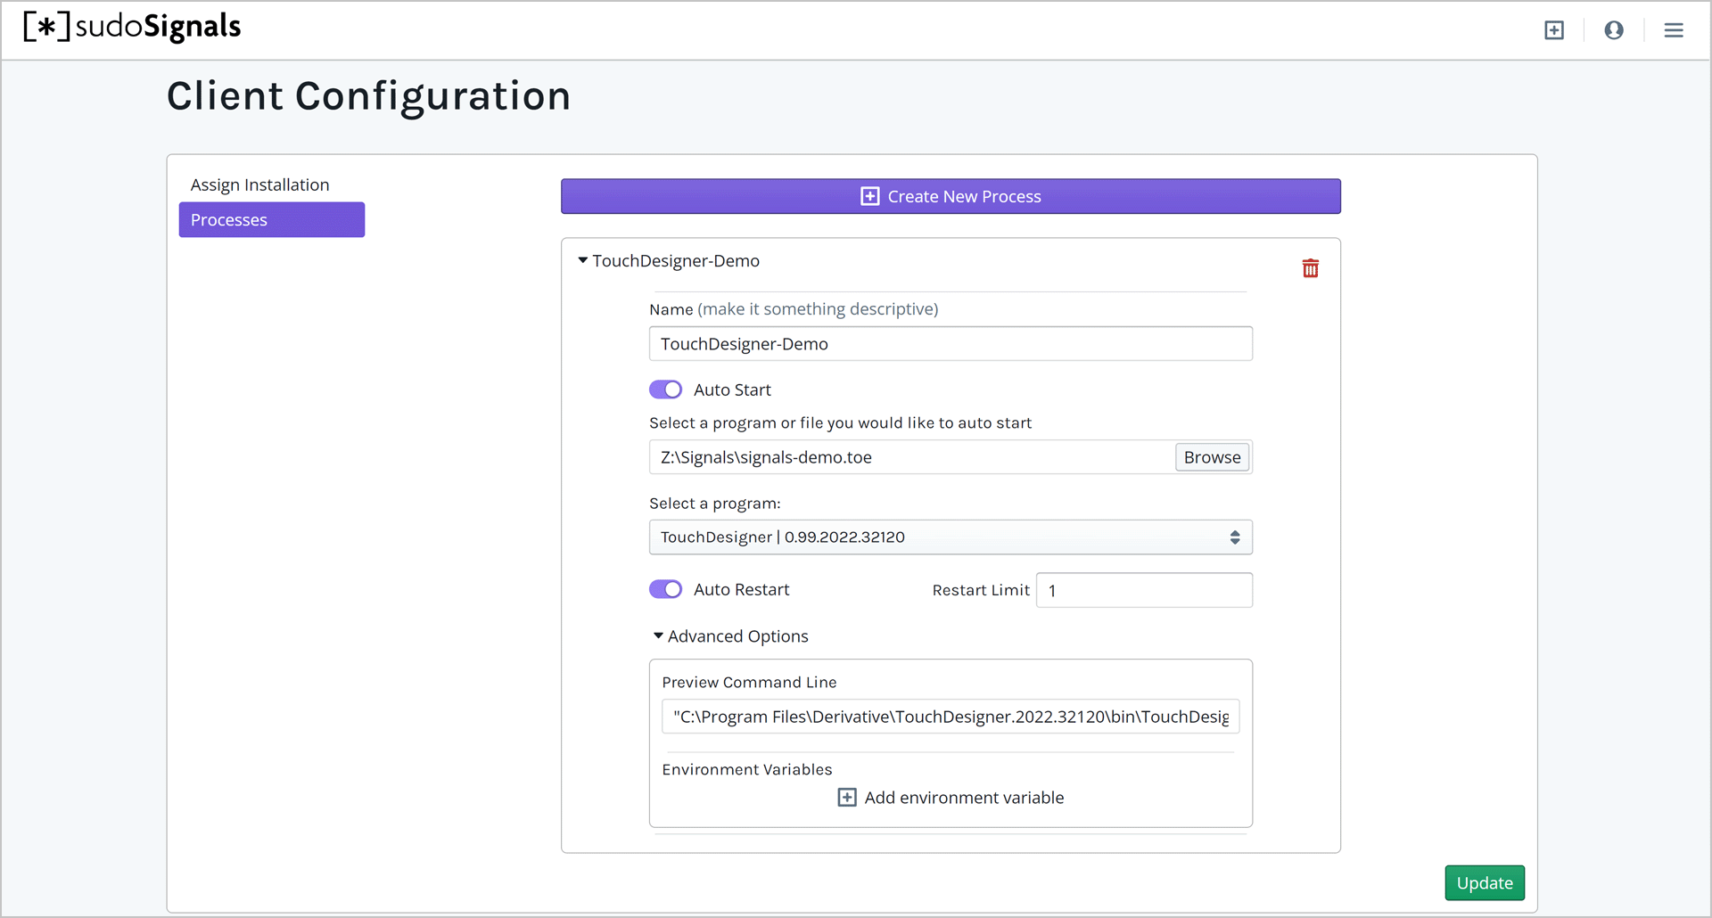1712x918 pixels.
Task: Click the sudoSignals logo
Action: tap(132, 28)
